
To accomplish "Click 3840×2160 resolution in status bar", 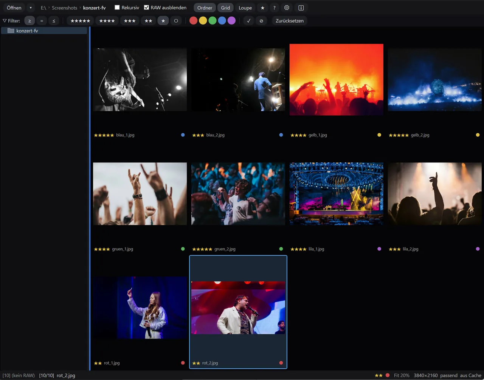I will 426,375.
